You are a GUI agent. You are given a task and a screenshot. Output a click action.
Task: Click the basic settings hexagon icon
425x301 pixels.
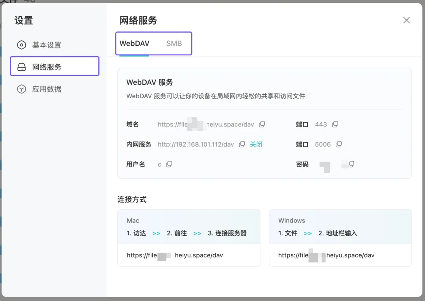click(21, 45)
